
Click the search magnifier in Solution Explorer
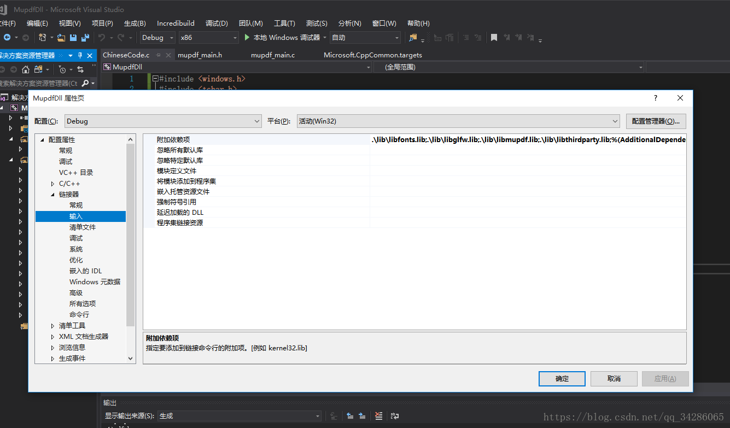(x=85, y=83)
